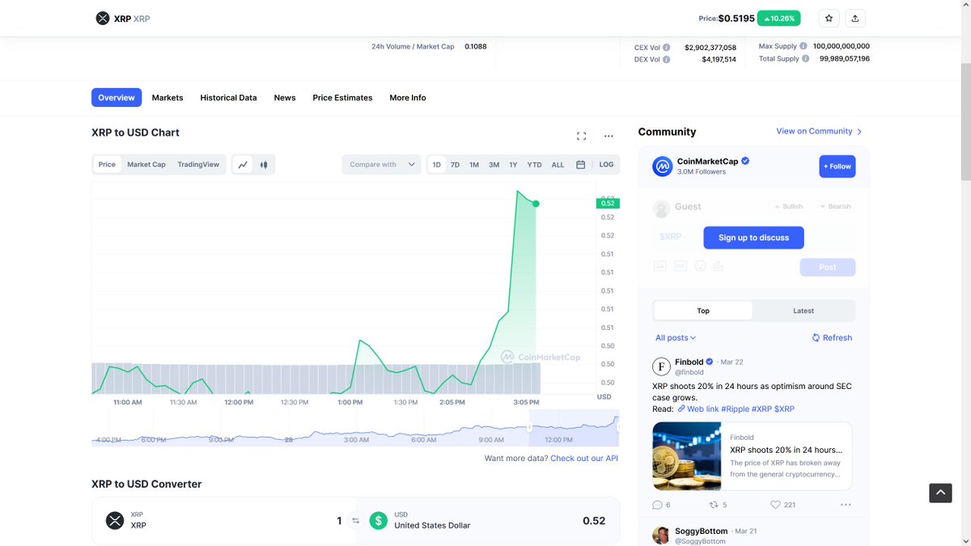Follow the CoinMarketCap community account
Screen dimensions: 971x546
(837, 167)
